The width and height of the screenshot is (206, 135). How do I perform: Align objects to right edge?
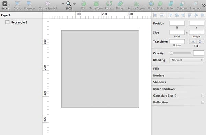(x=183, y=15)
